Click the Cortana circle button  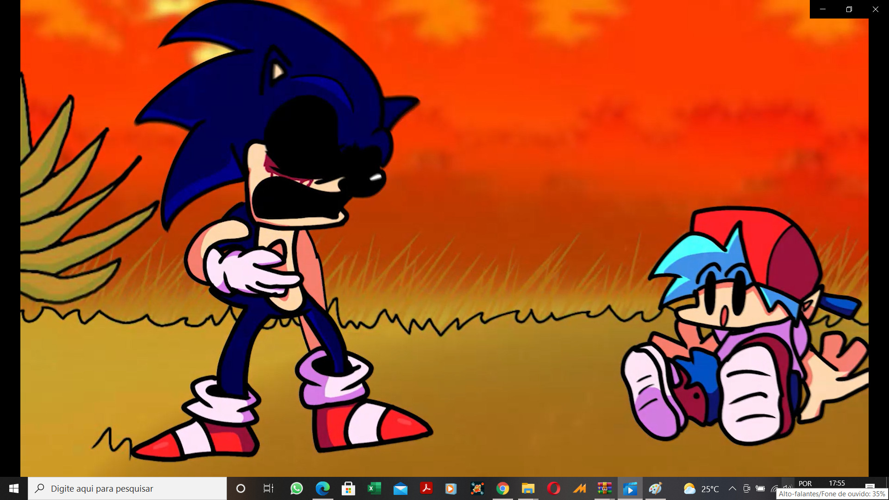240,488
